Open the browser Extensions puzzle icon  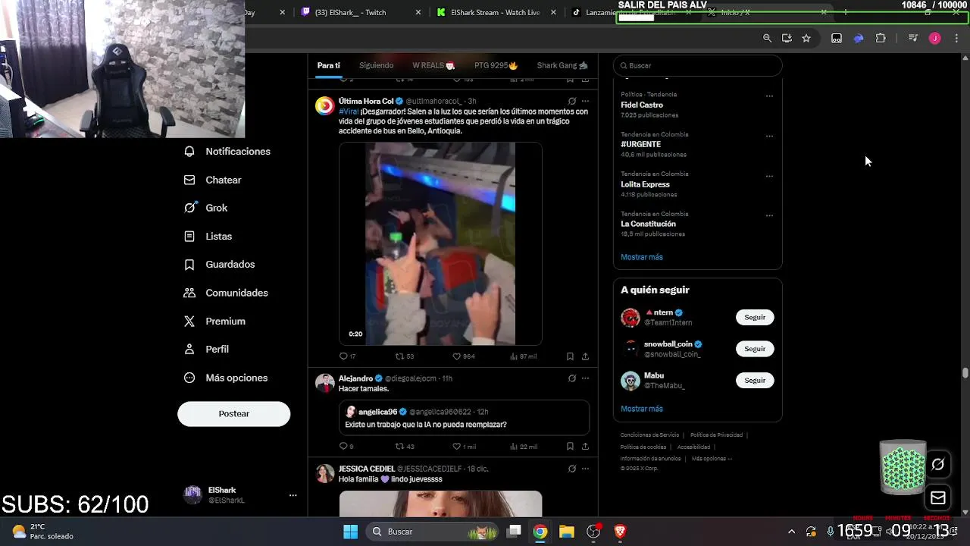pyautogui.click(x=881, y=38)
